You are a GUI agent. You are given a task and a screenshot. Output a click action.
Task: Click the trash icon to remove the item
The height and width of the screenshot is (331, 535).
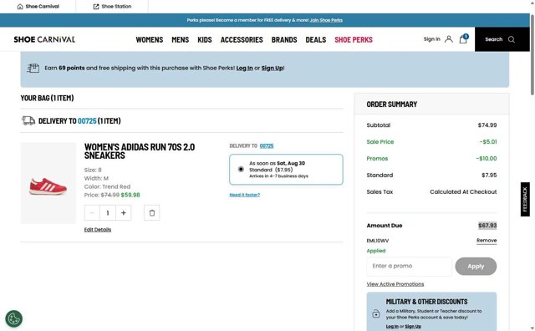[152, 212]
